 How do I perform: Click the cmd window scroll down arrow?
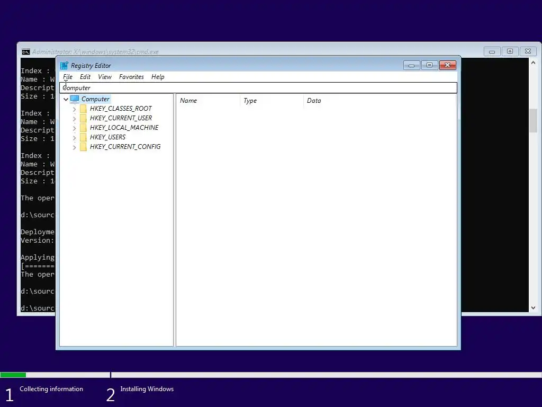pos(533,308)
